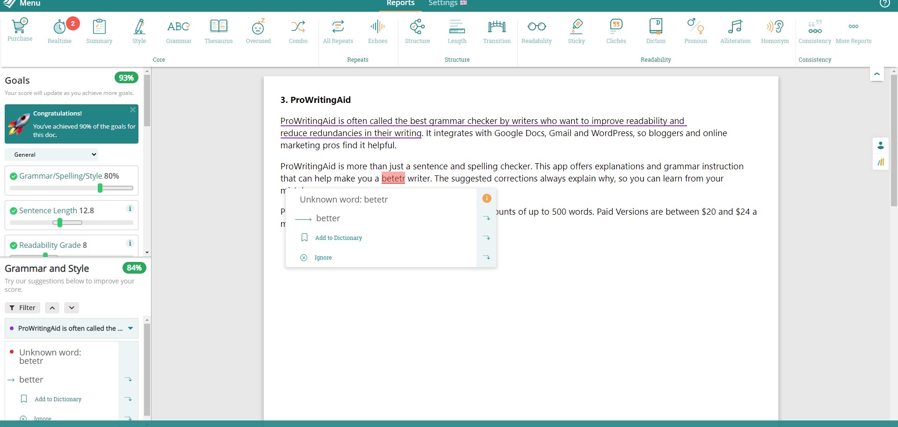Click the Readability Grade 8 goal label
The width and height of the screenshot is (898, 427).
tap(53, 245)
